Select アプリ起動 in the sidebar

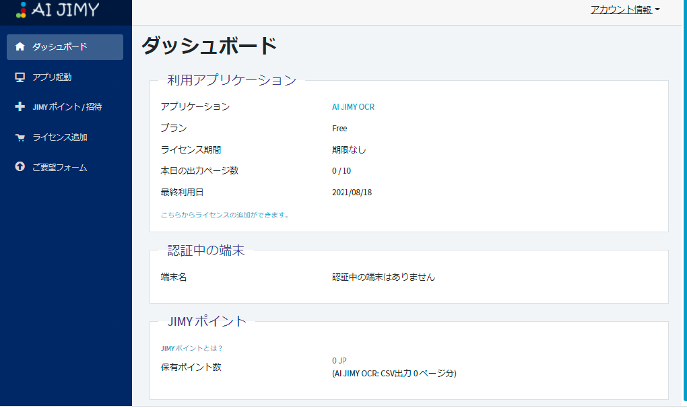[65, 77]
